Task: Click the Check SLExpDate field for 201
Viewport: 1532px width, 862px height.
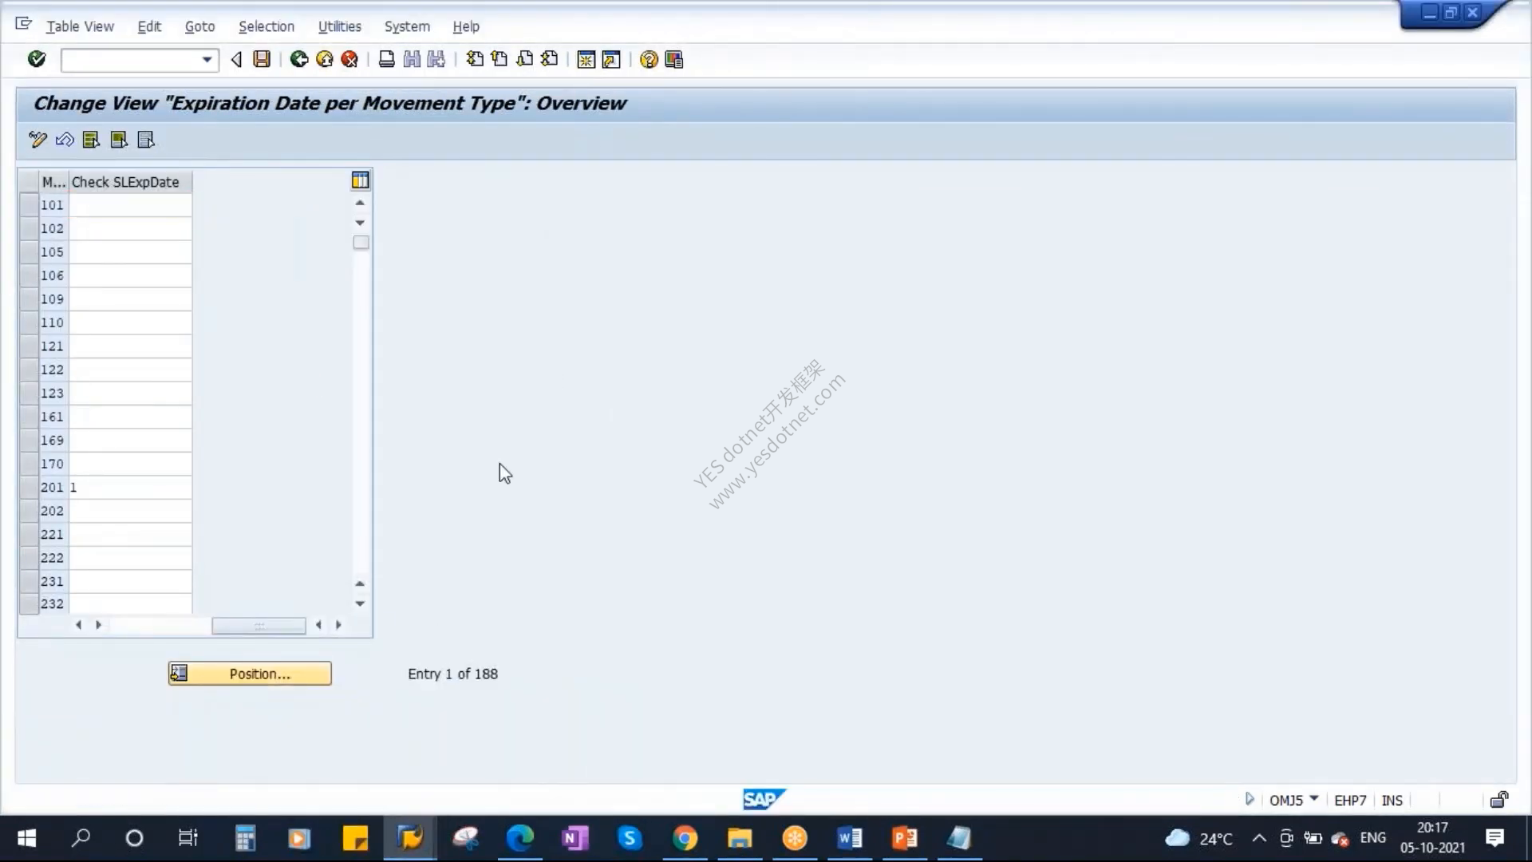Action: coord(130,487)
